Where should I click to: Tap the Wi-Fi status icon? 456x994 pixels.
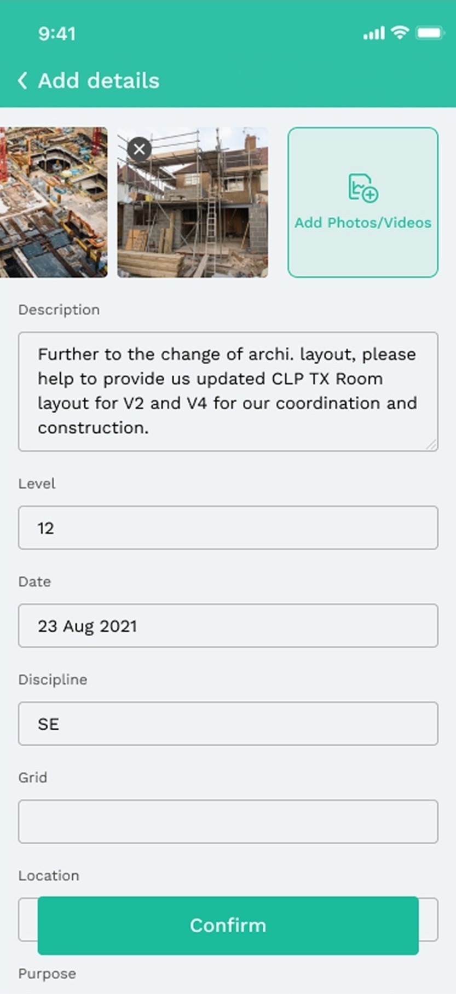point(400,33)
